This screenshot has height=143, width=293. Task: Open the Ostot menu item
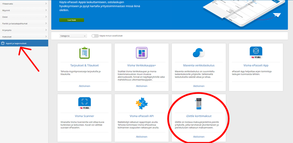tap(24, 17)
